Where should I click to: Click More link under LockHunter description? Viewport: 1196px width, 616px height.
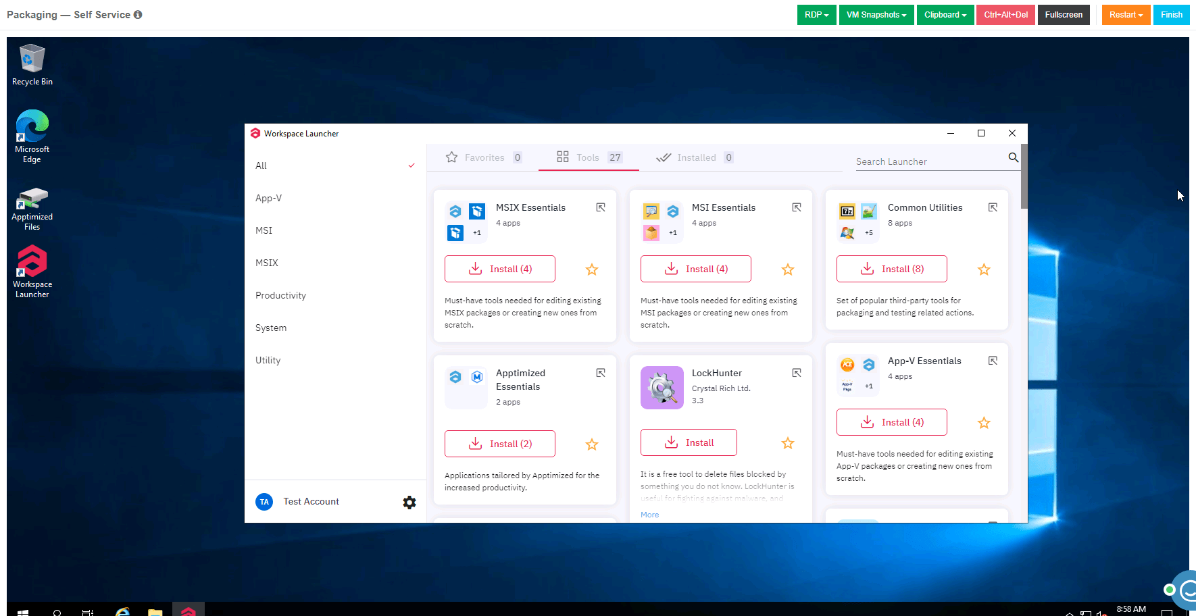click(x=649, y=515)
